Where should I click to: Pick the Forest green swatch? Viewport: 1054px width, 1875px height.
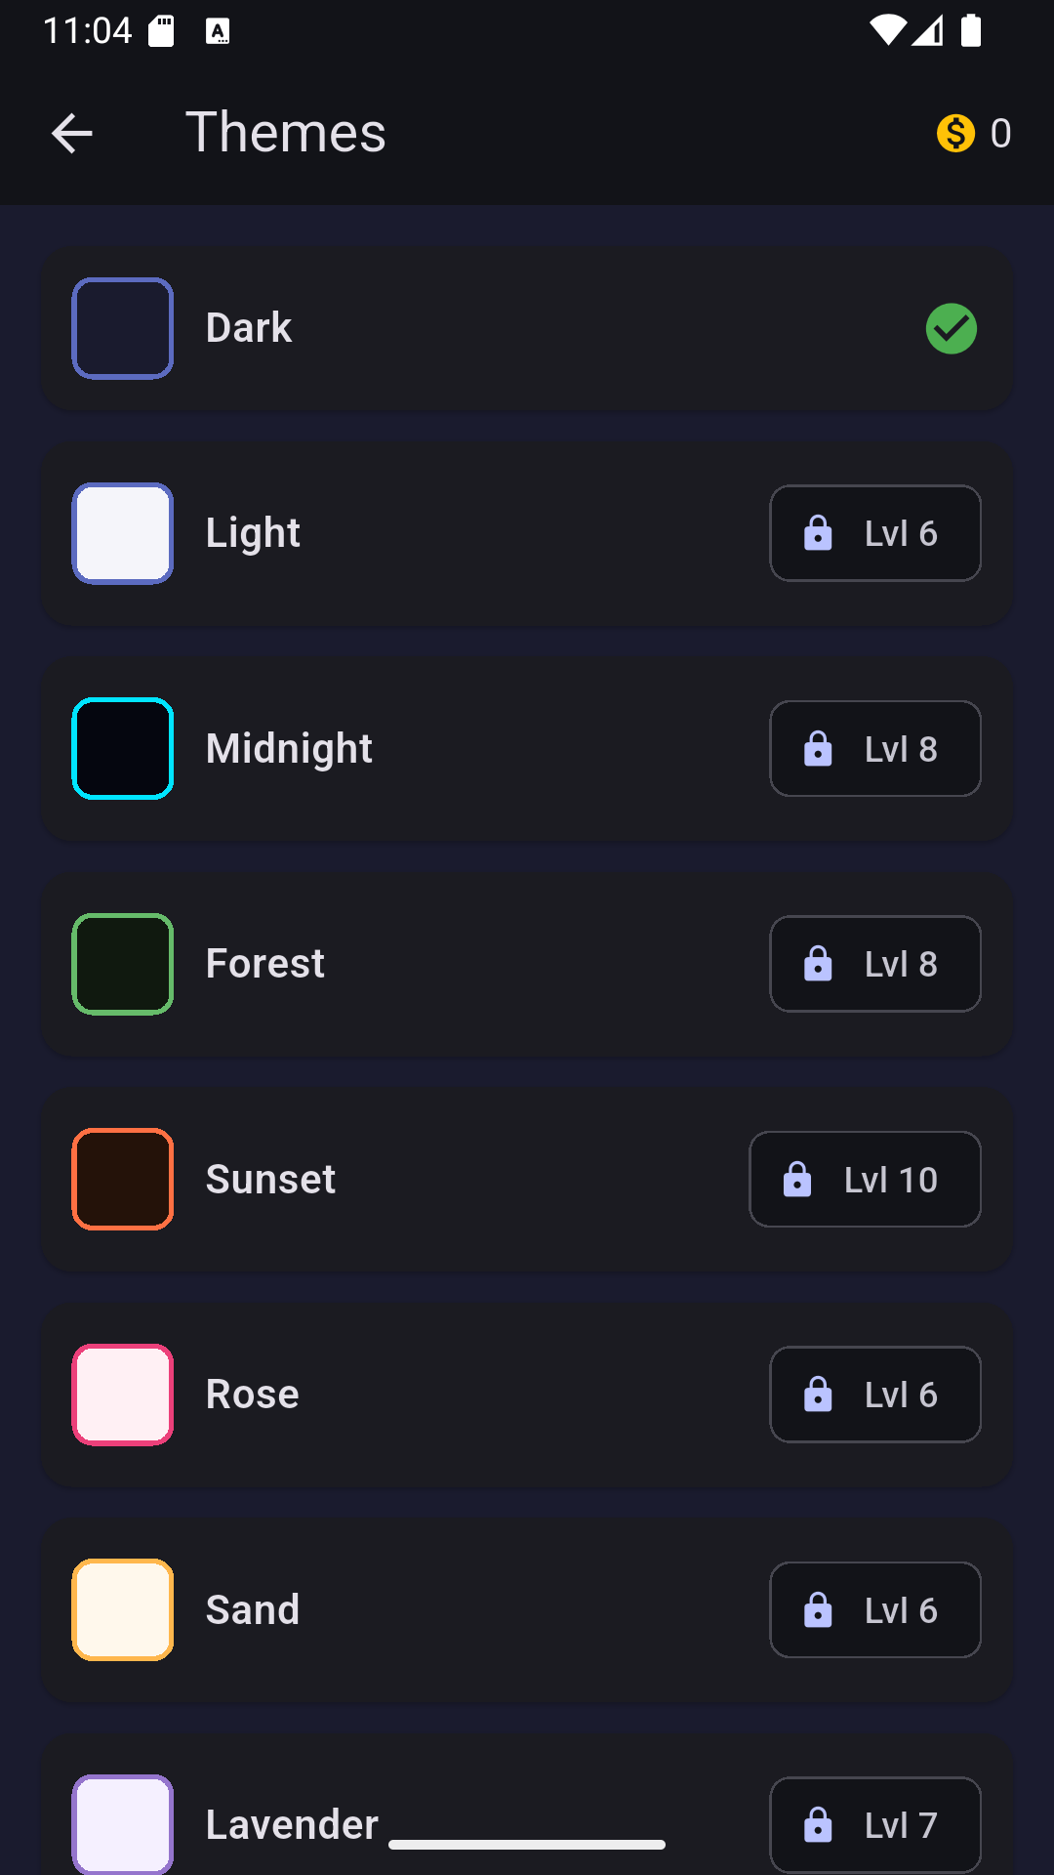(123, 964)
